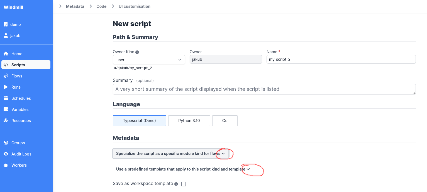View the Variables section
Screen dimensions: 427x192
click(19, 109)
